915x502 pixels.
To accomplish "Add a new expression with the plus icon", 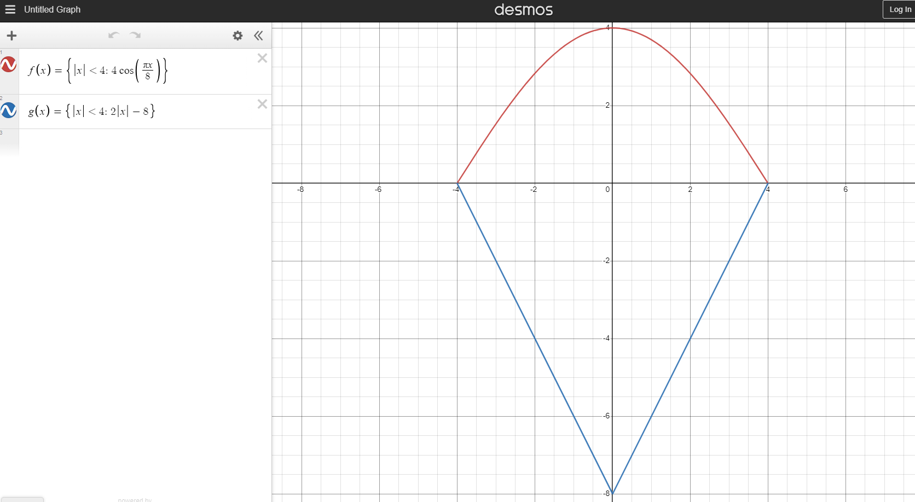I will tap(11, 36).
